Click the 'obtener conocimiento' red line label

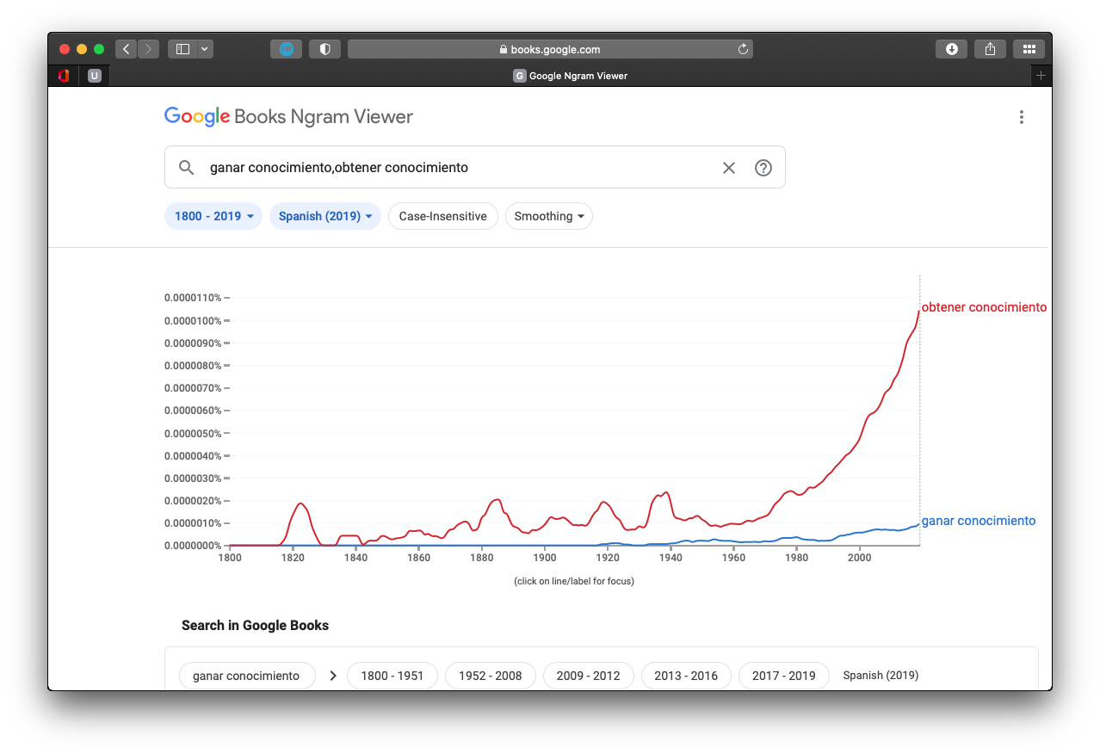pyautogui.click(x=984, y=307)
